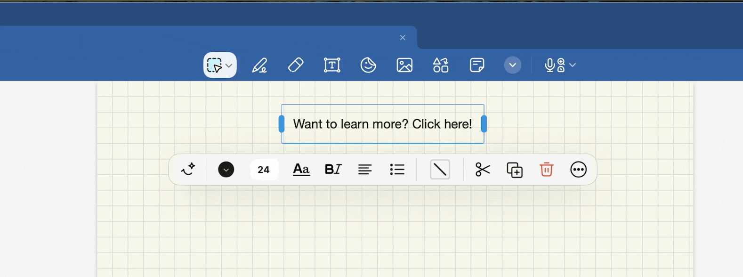Click the "Want to learn more? Click here!" text
This screenshot has width=743, height=277.
click(x=382, y=124)
